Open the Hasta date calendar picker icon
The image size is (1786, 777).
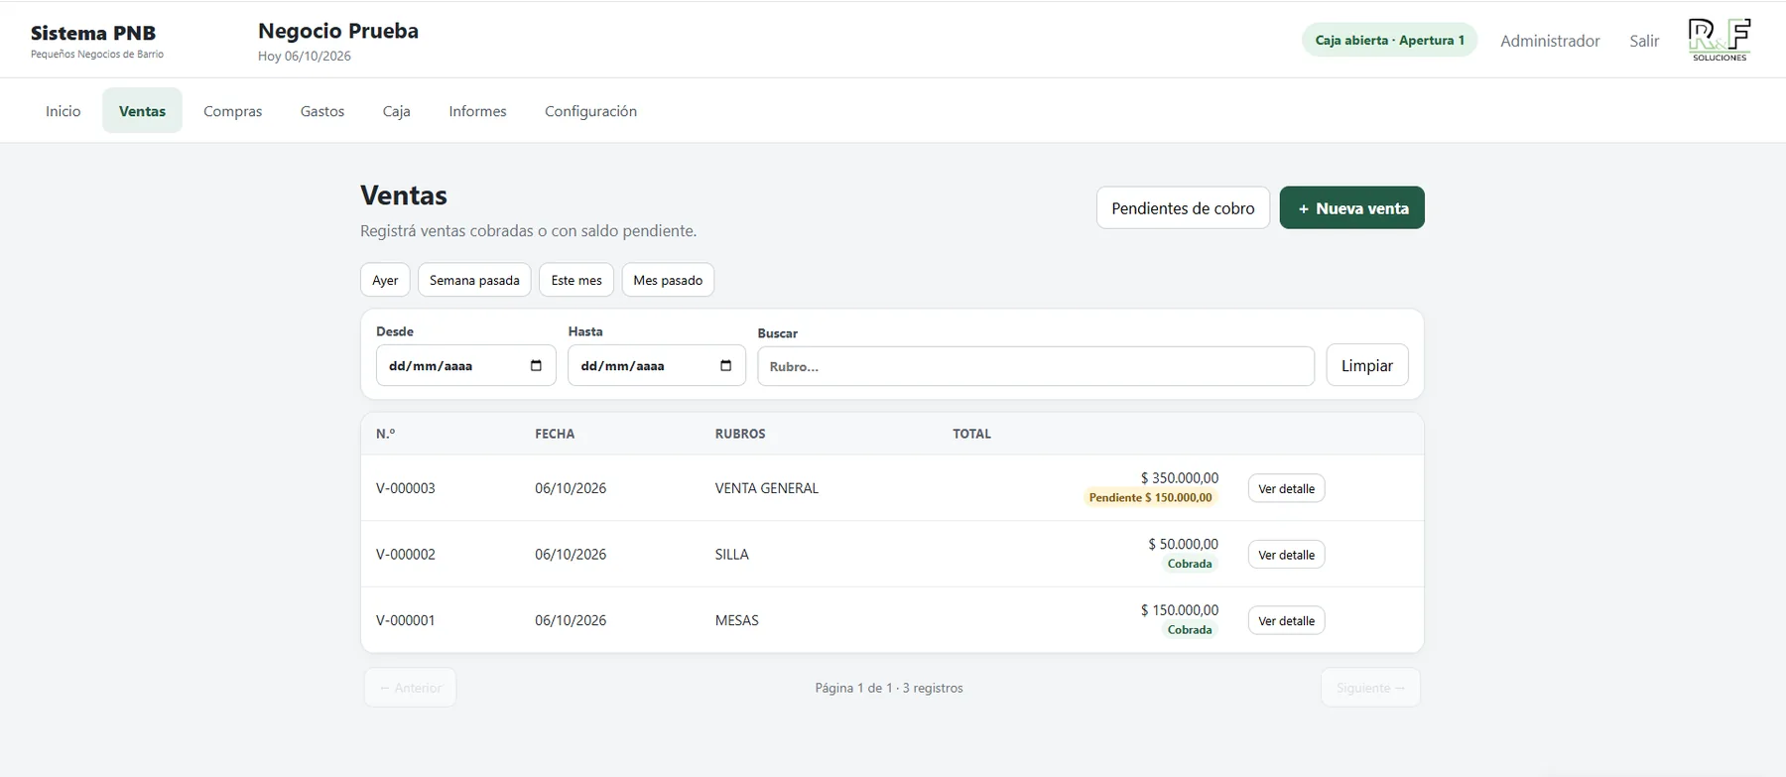[x=725, y=365]
